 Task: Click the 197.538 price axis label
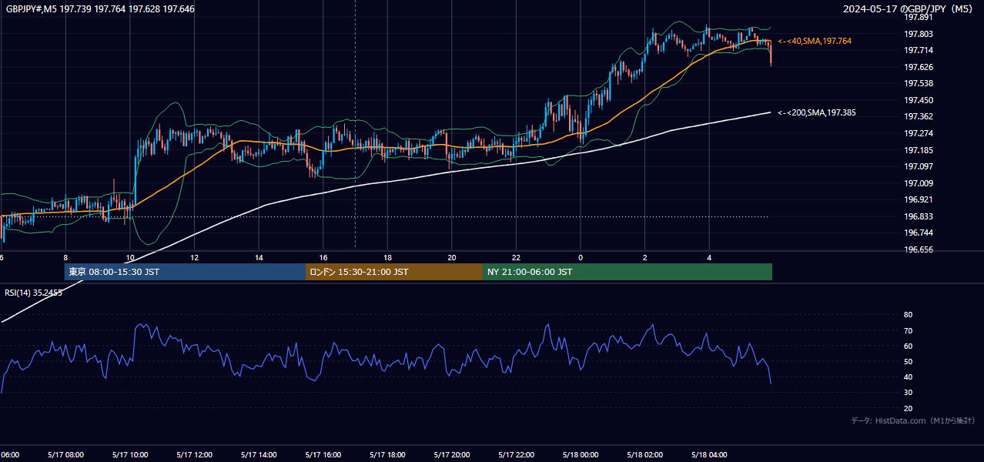pos(919,83)
